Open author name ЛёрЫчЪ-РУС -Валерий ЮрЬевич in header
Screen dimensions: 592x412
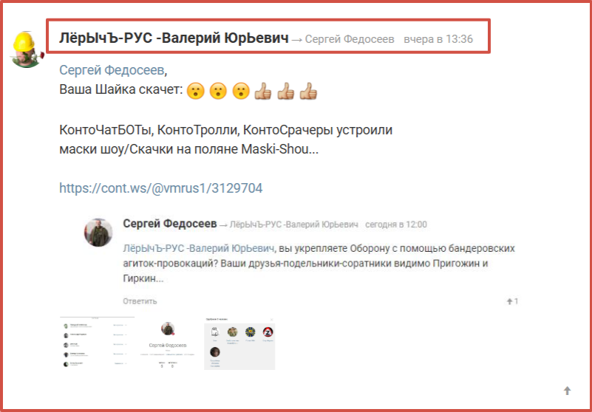tap(174, 38)
